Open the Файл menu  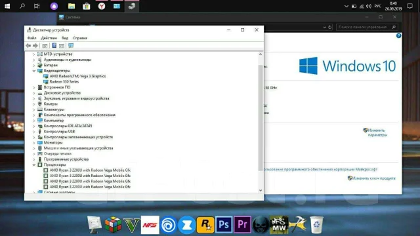coord(31,38)
